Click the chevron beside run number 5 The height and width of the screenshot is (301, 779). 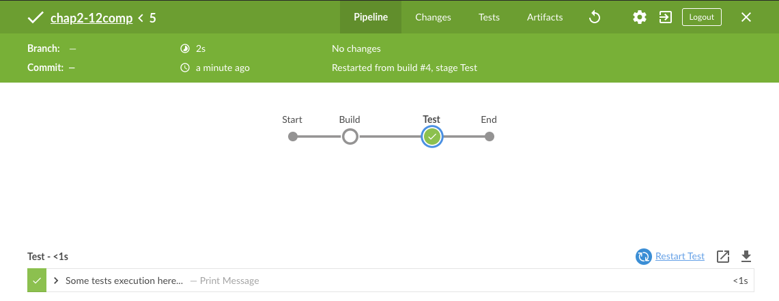(x=141, y=18)
